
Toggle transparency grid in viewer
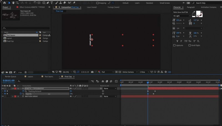[120, 72]
